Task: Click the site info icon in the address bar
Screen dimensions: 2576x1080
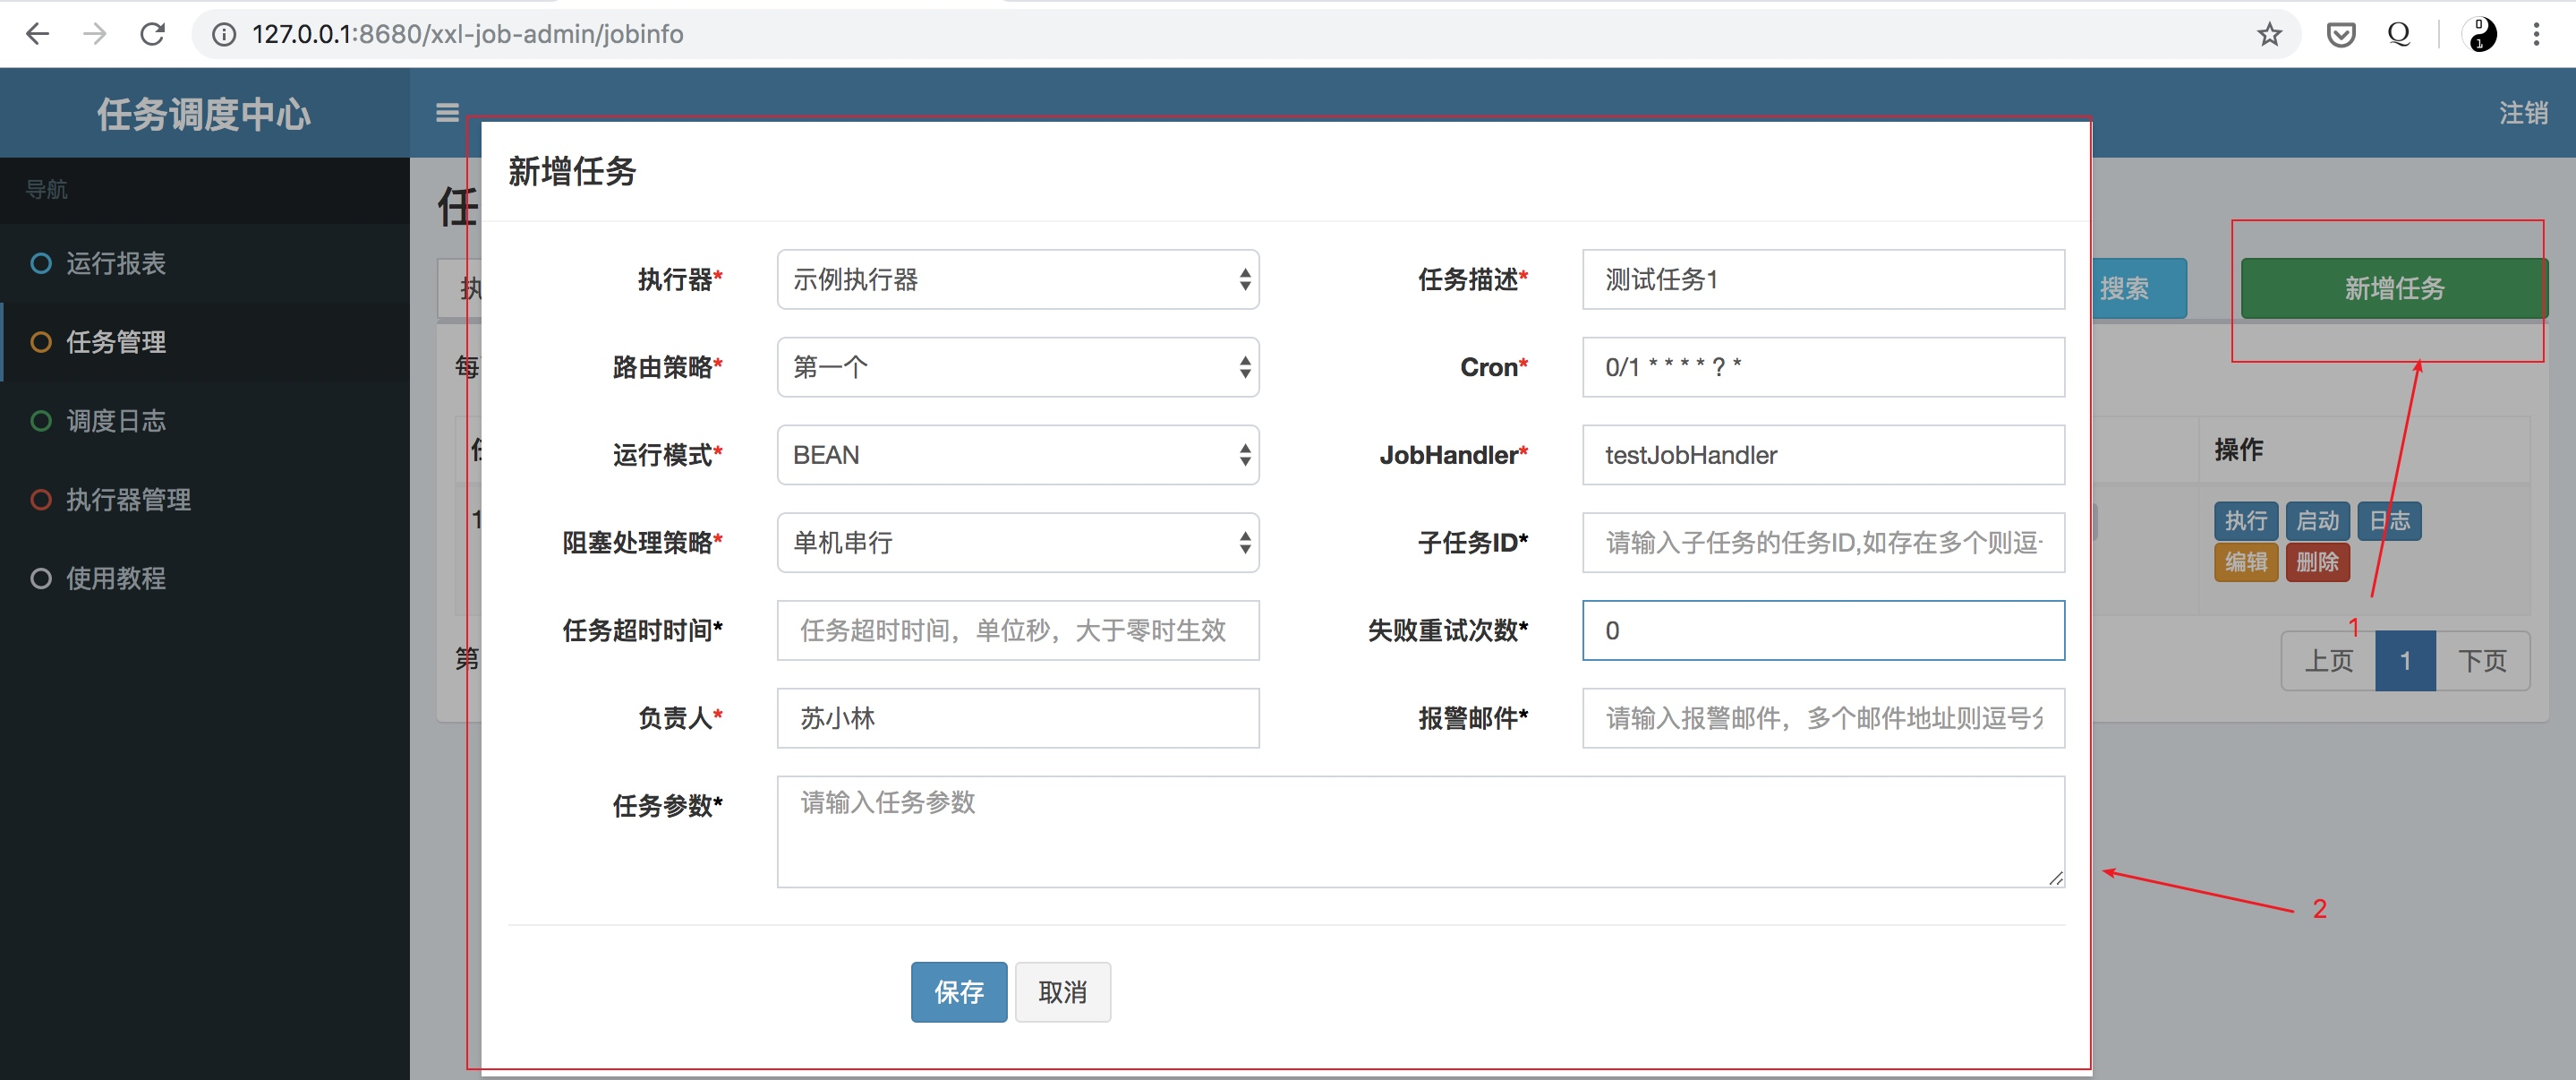Action: 224,34
